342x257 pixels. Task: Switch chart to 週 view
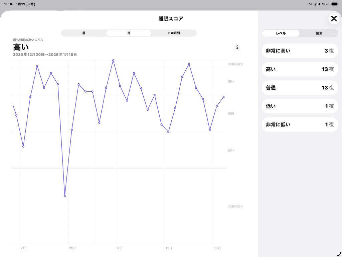tap(83, 33)
